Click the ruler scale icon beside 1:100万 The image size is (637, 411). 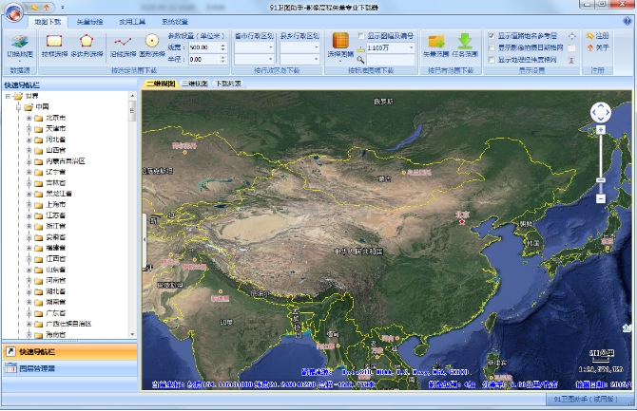click(360, 49)
